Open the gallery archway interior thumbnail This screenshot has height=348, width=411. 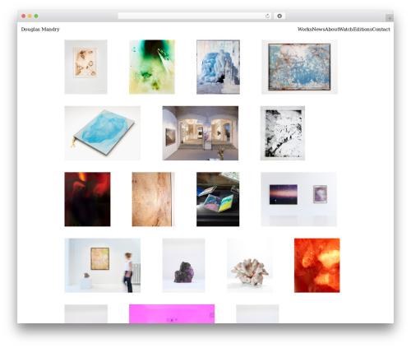click(x=201, y=133)
